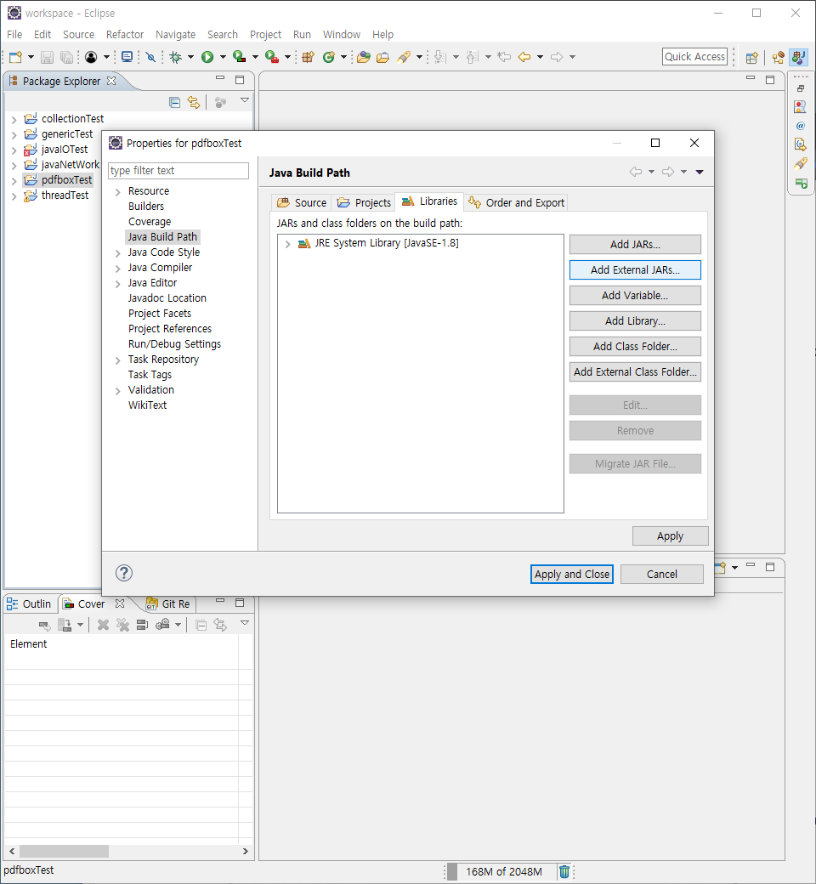
Task: Click the Cancel button
Action: 662,574
